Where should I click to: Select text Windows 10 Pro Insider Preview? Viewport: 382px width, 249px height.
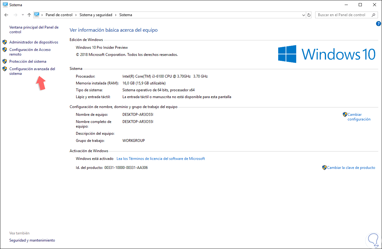(102, 48)
